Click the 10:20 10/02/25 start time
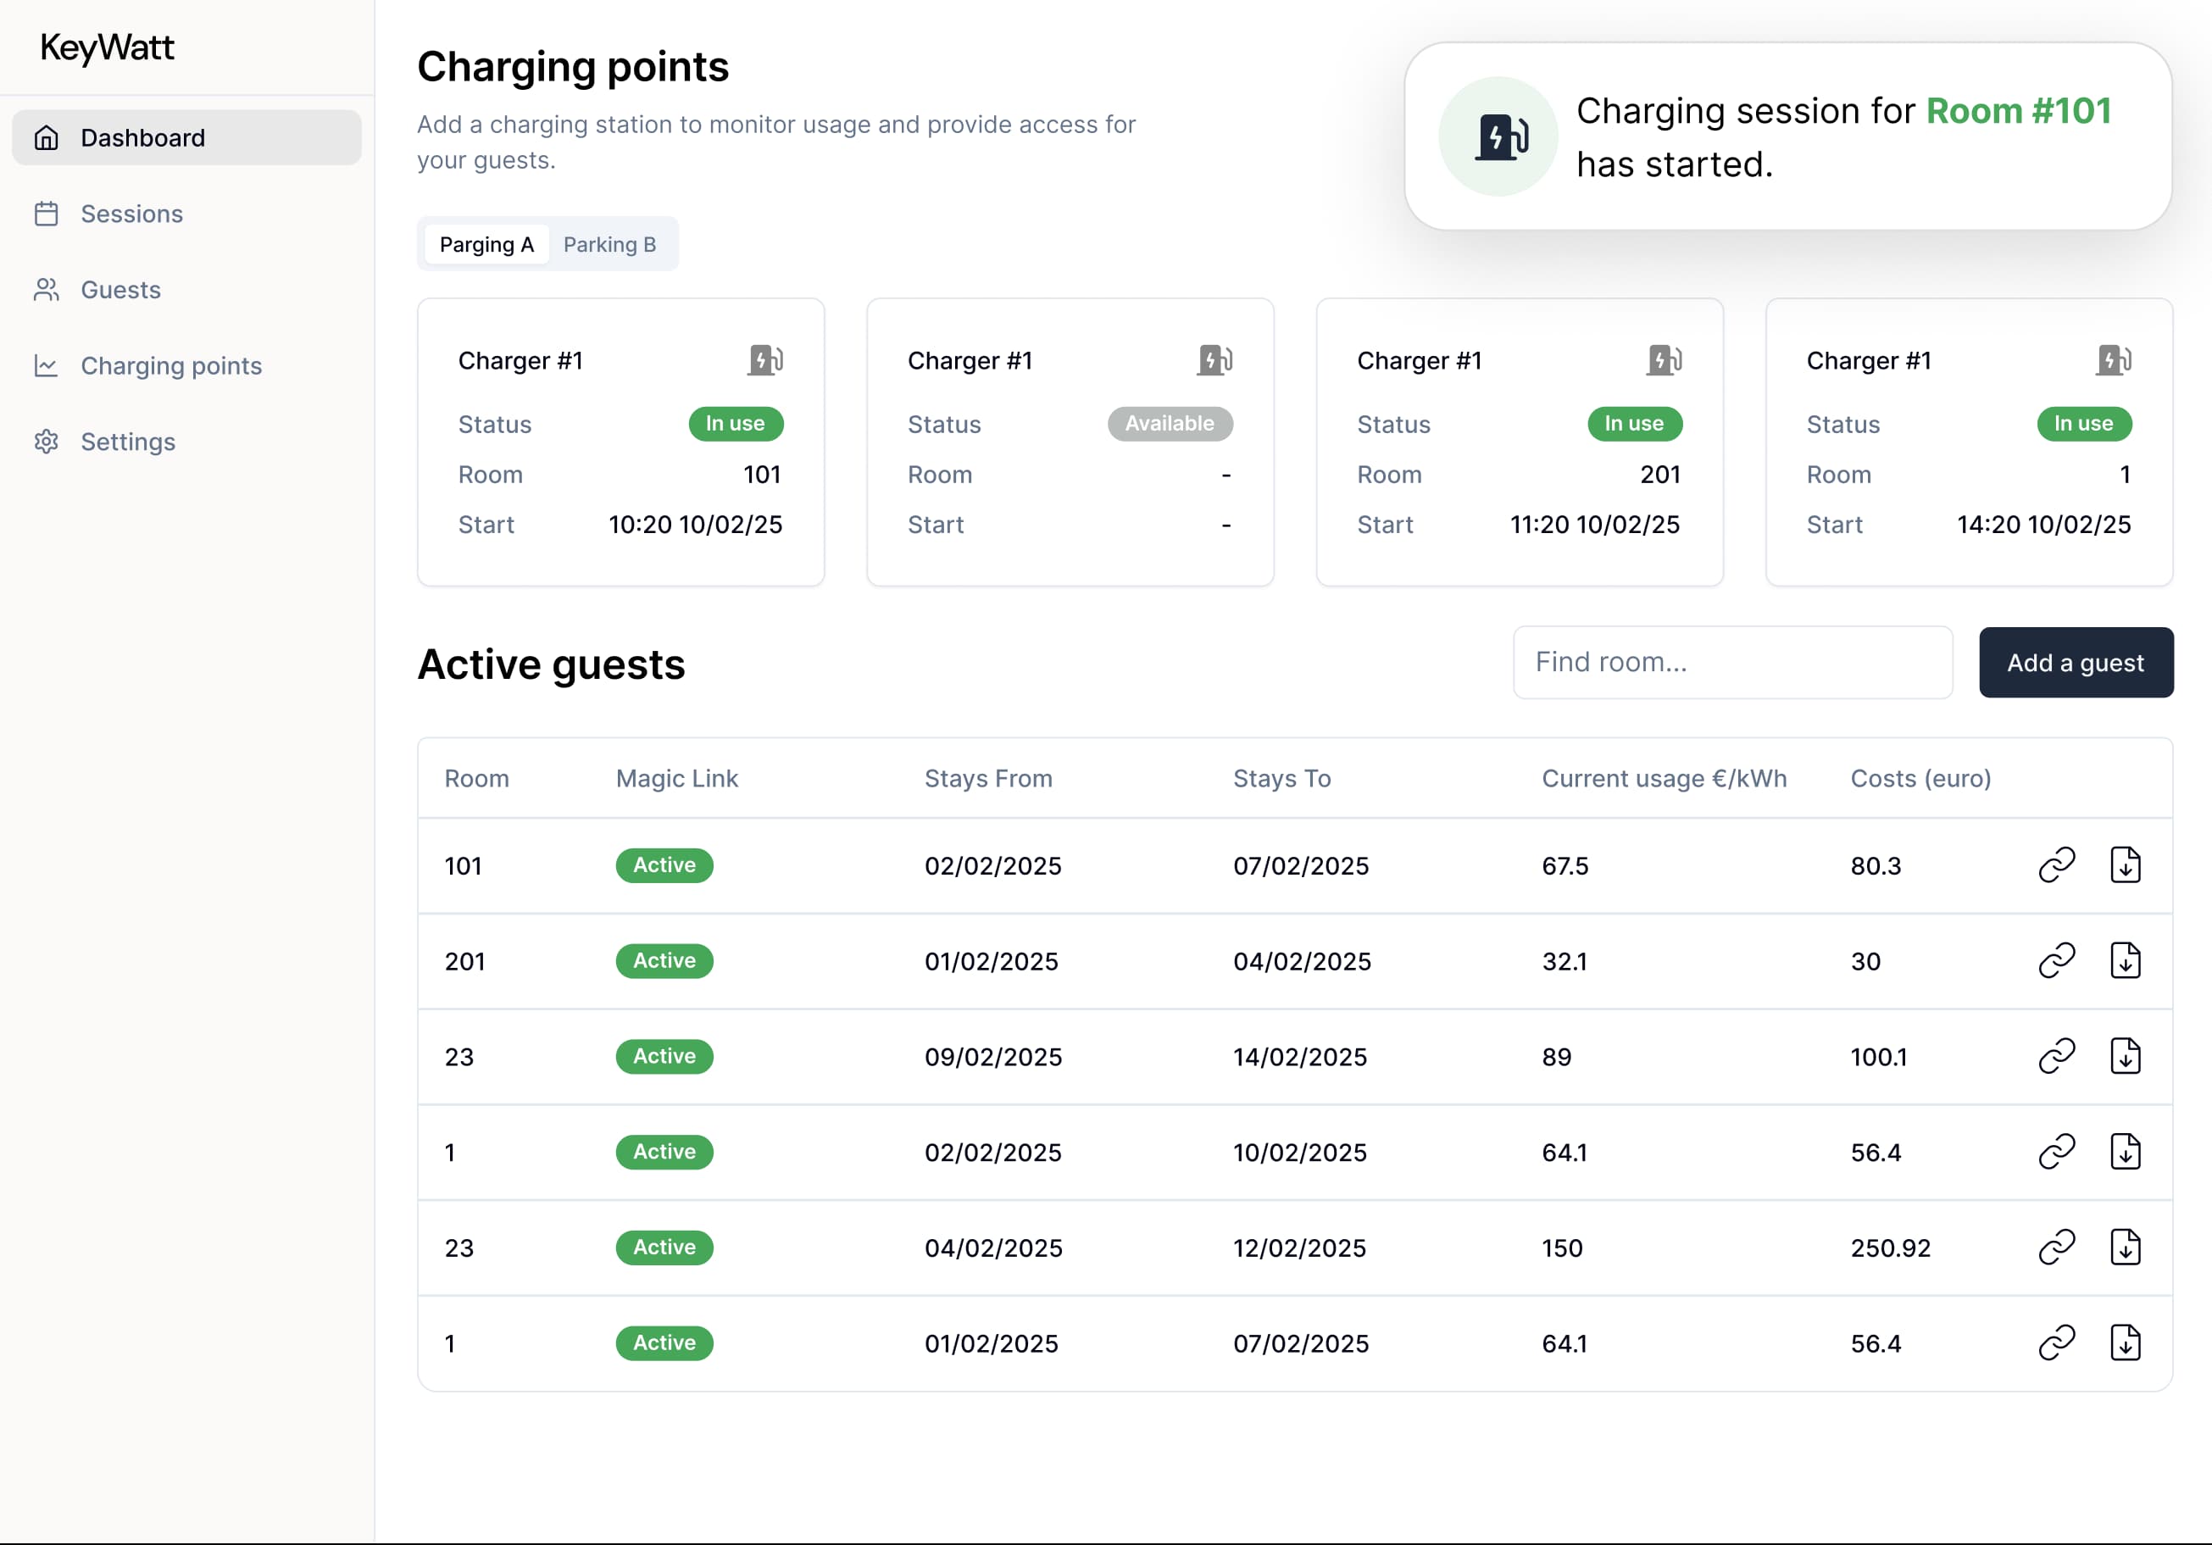This screenshot has width=2212, height=1545. coord(695,525)
